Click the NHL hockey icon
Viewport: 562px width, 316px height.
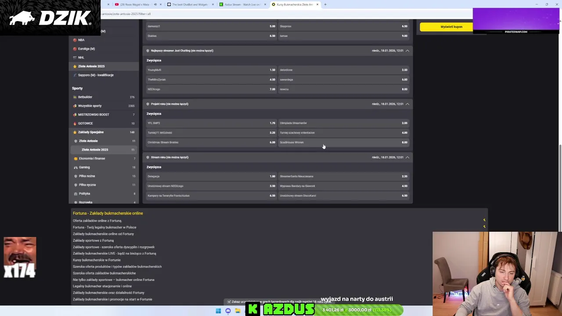coord(75,57)
